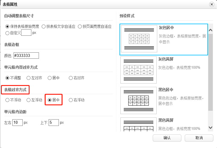The image size is (217, 148).
Task: Select 按表格文字自适应 radio option
Action: 44,27
